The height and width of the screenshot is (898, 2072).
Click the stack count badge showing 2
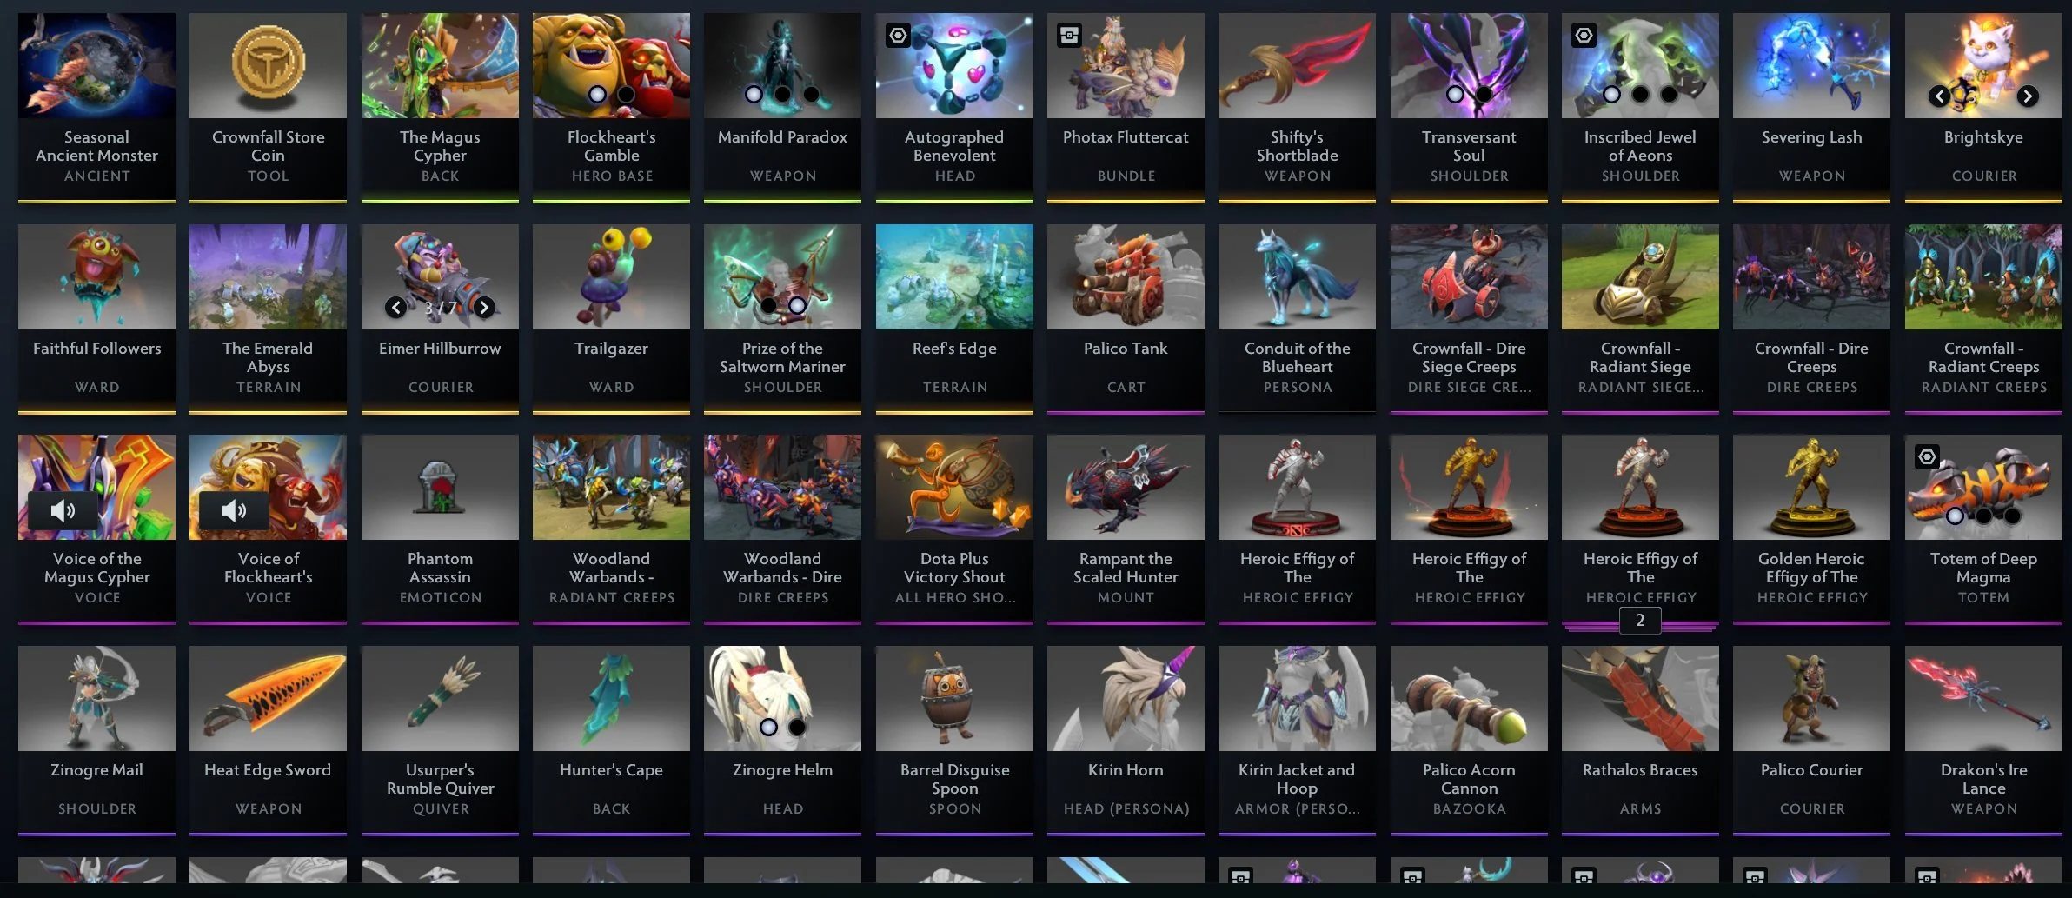(x=1640, y=621)
